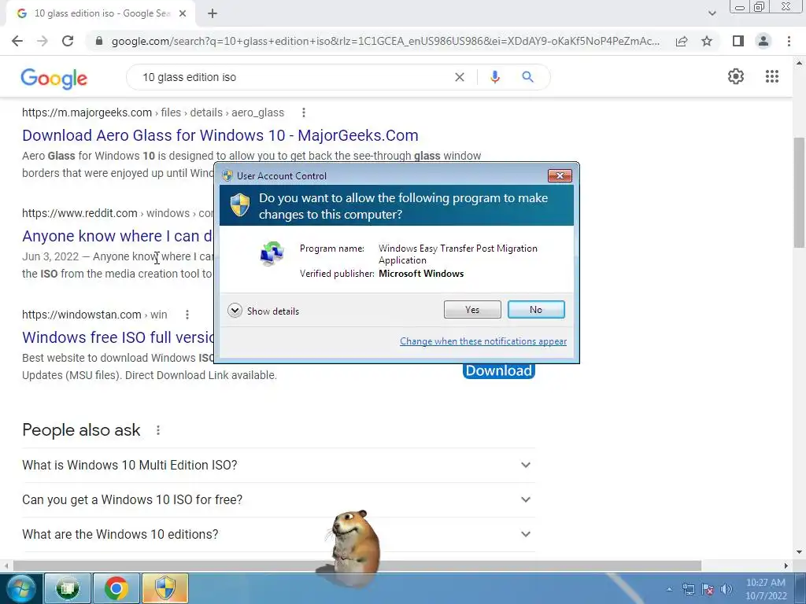Expand 'What is Windows 10 Multi Edition ISO?'

tap(278, 465)
